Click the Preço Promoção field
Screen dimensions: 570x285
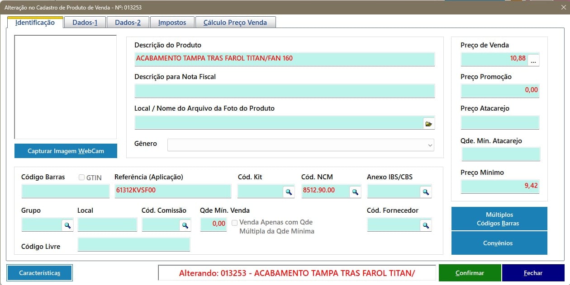pyautogui.click(x=500, y=90)
